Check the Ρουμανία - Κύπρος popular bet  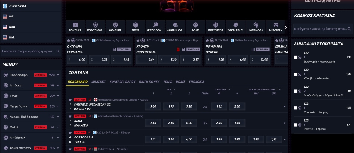pos(295,108)
